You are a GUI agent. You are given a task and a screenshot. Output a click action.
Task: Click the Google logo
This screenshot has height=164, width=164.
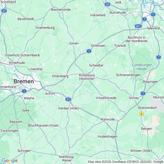10,161
